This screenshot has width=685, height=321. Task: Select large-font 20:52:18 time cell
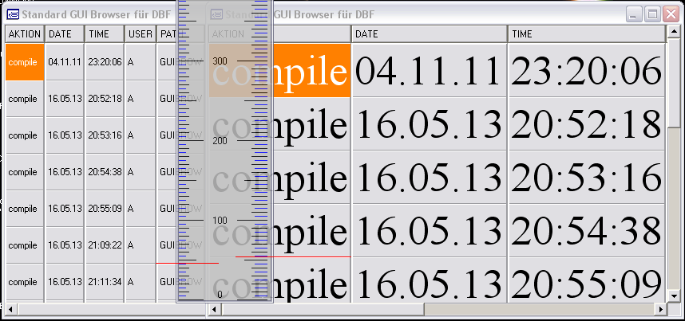[586, 124]
